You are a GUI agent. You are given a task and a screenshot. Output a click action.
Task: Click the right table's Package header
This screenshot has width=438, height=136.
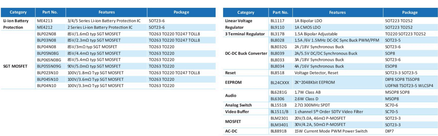pyautogui.click(x=410, y=12)
